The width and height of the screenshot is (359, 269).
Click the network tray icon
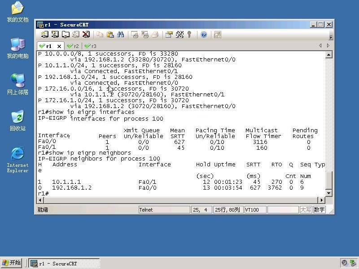coord(353,263)
